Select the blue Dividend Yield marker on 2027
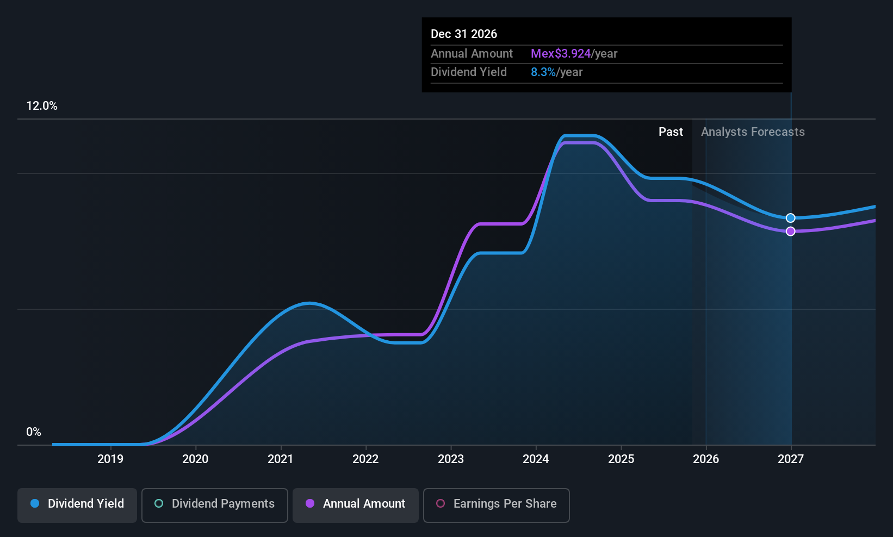Viewport: 893px width, 537px height. [x=790, y=217]
